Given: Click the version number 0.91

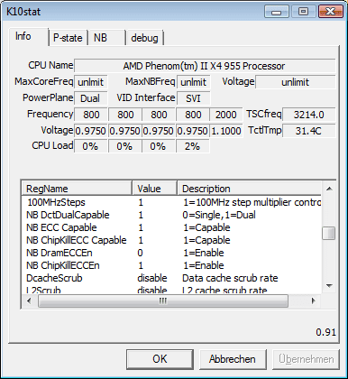Looking at the screenshot, I should click(325, 332).
